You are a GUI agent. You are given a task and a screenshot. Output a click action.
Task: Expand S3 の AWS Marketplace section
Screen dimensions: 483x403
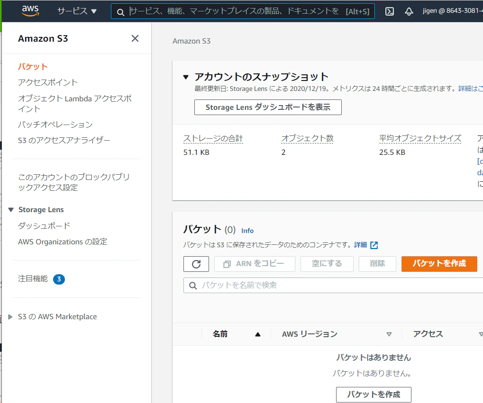click(10, 317)
